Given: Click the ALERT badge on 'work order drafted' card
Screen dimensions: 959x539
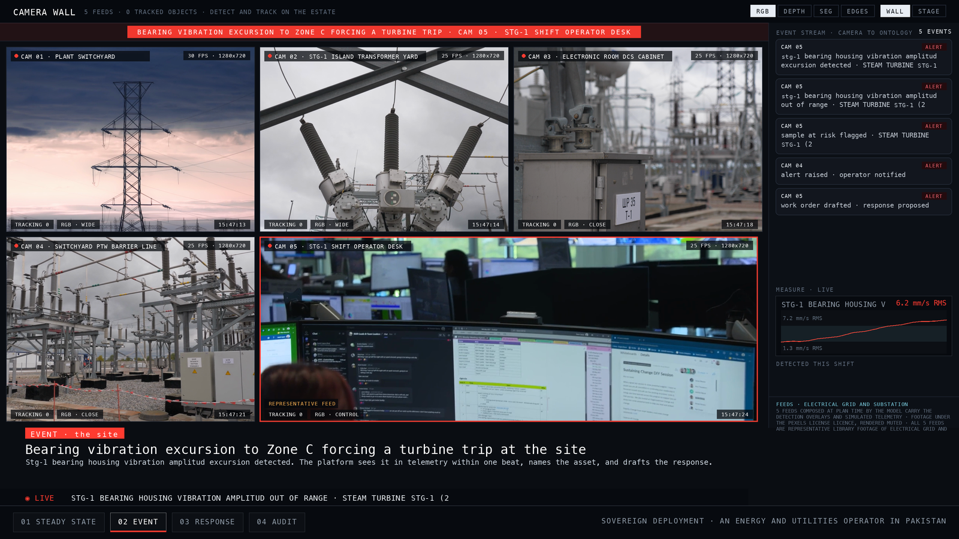Looking at the screenshot, I should click(934, 196).
